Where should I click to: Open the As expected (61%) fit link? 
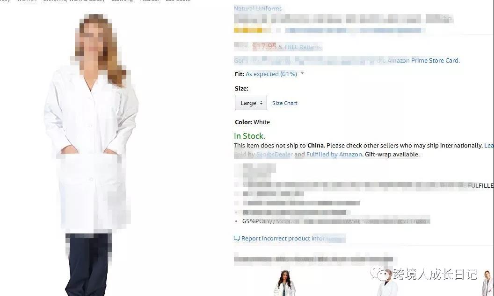click(271, 74)
